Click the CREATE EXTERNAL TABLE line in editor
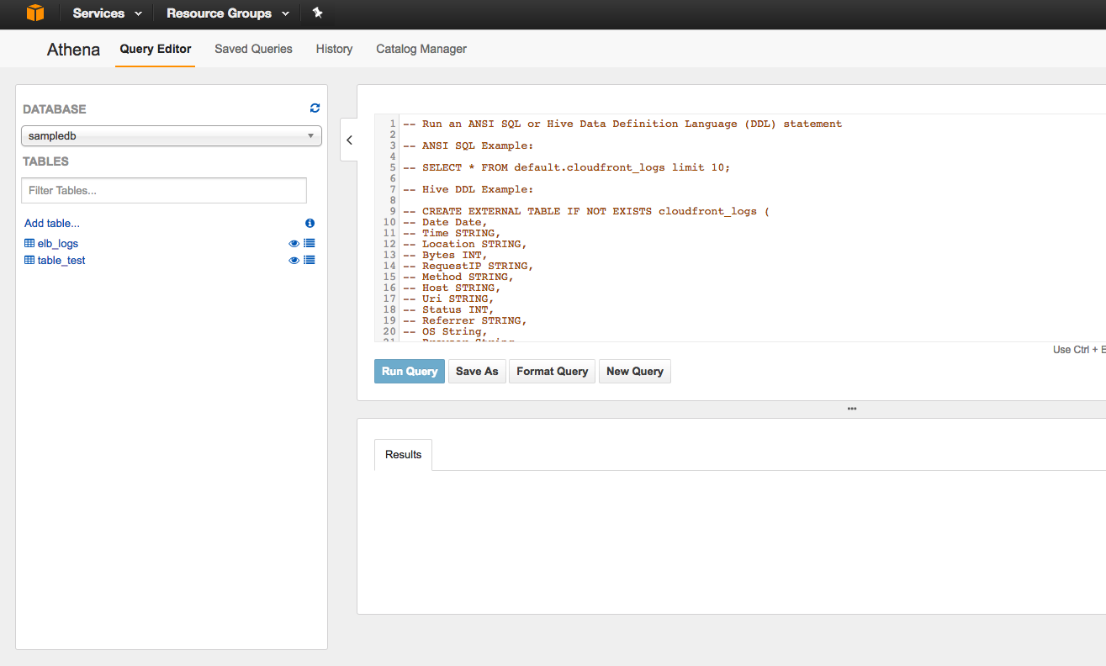This screenshot has height=666, width=1106. click(586, 211)
